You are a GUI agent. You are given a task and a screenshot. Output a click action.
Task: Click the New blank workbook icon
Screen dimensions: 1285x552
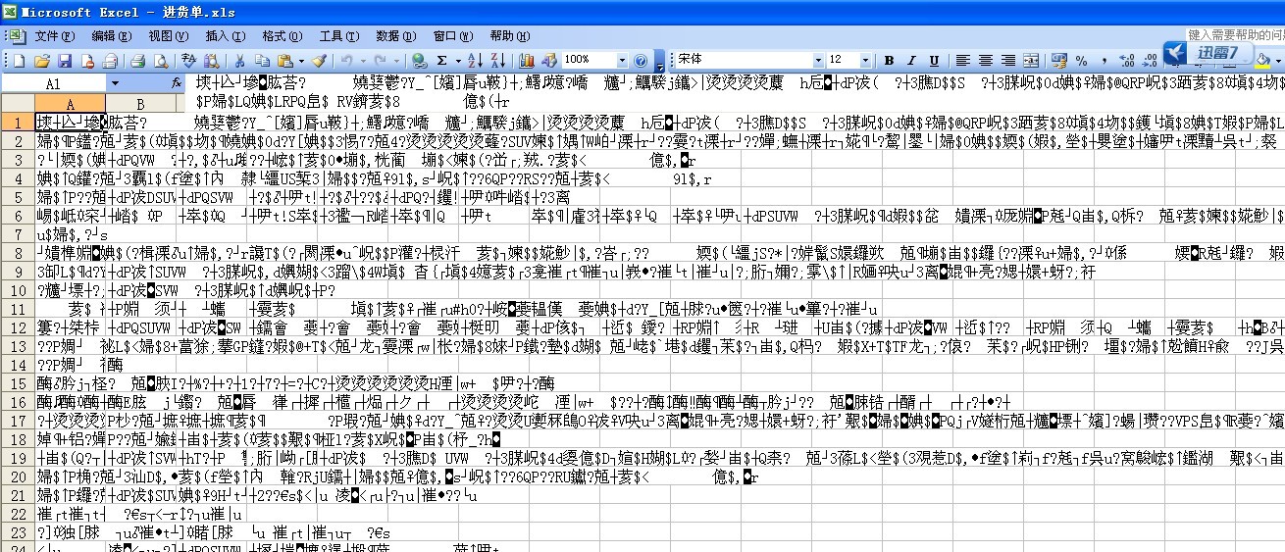(x=18, y=60)
